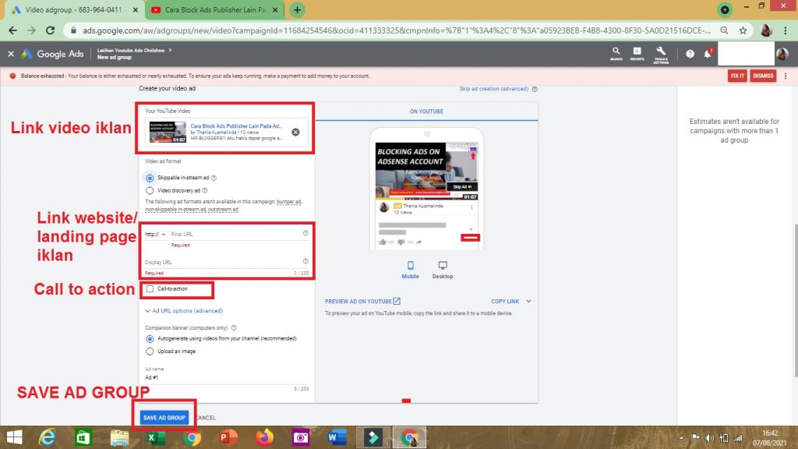Open the Tools & Settings wrench icon
This screenshot has height=449, width=798.
point(661,53)
